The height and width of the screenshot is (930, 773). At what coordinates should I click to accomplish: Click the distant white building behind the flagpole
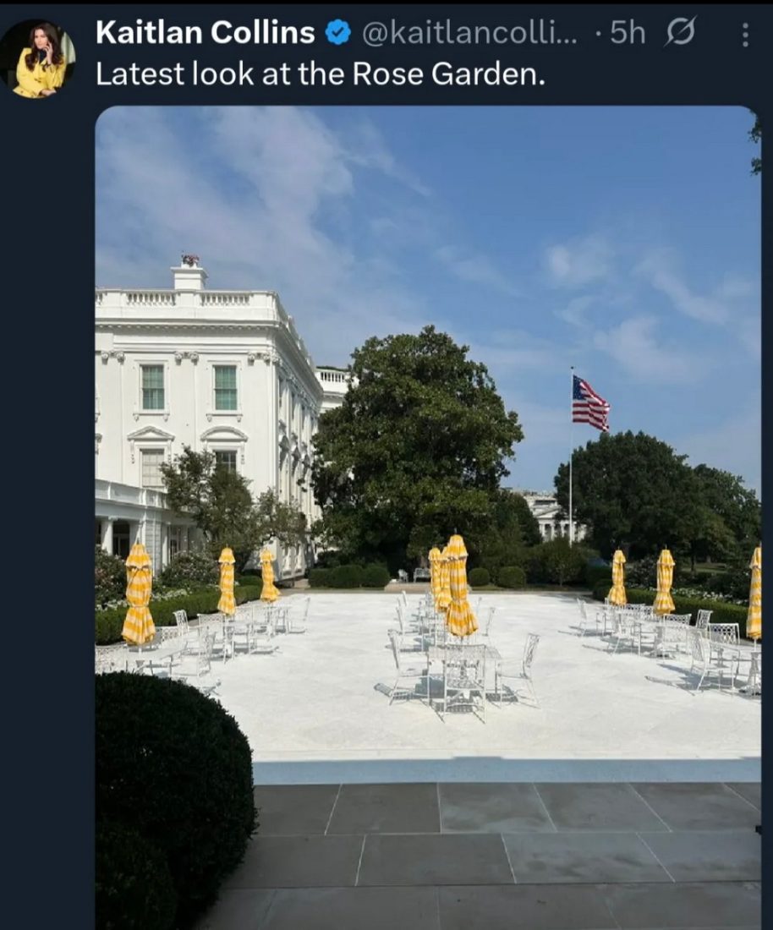[547, 515]
